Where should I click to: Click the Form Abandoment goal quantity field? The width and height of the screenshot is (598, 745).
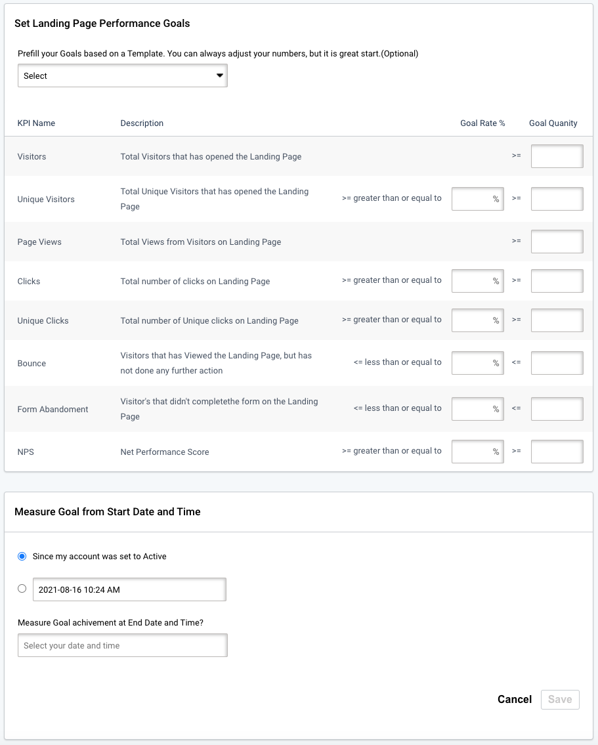pos(557,408)
